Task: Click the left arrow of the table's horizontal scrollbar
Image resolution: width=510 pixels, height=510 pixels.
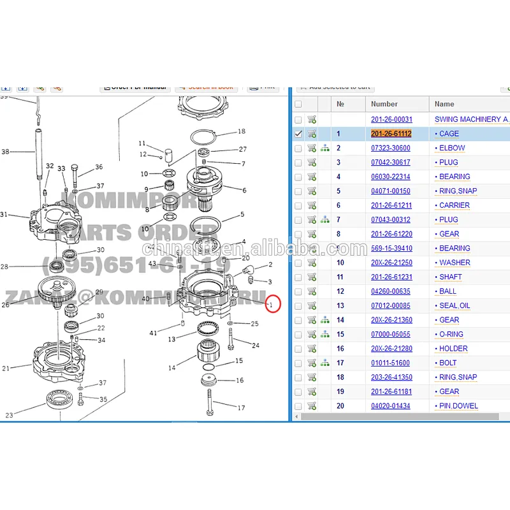Action: click(x=296, y=416)
